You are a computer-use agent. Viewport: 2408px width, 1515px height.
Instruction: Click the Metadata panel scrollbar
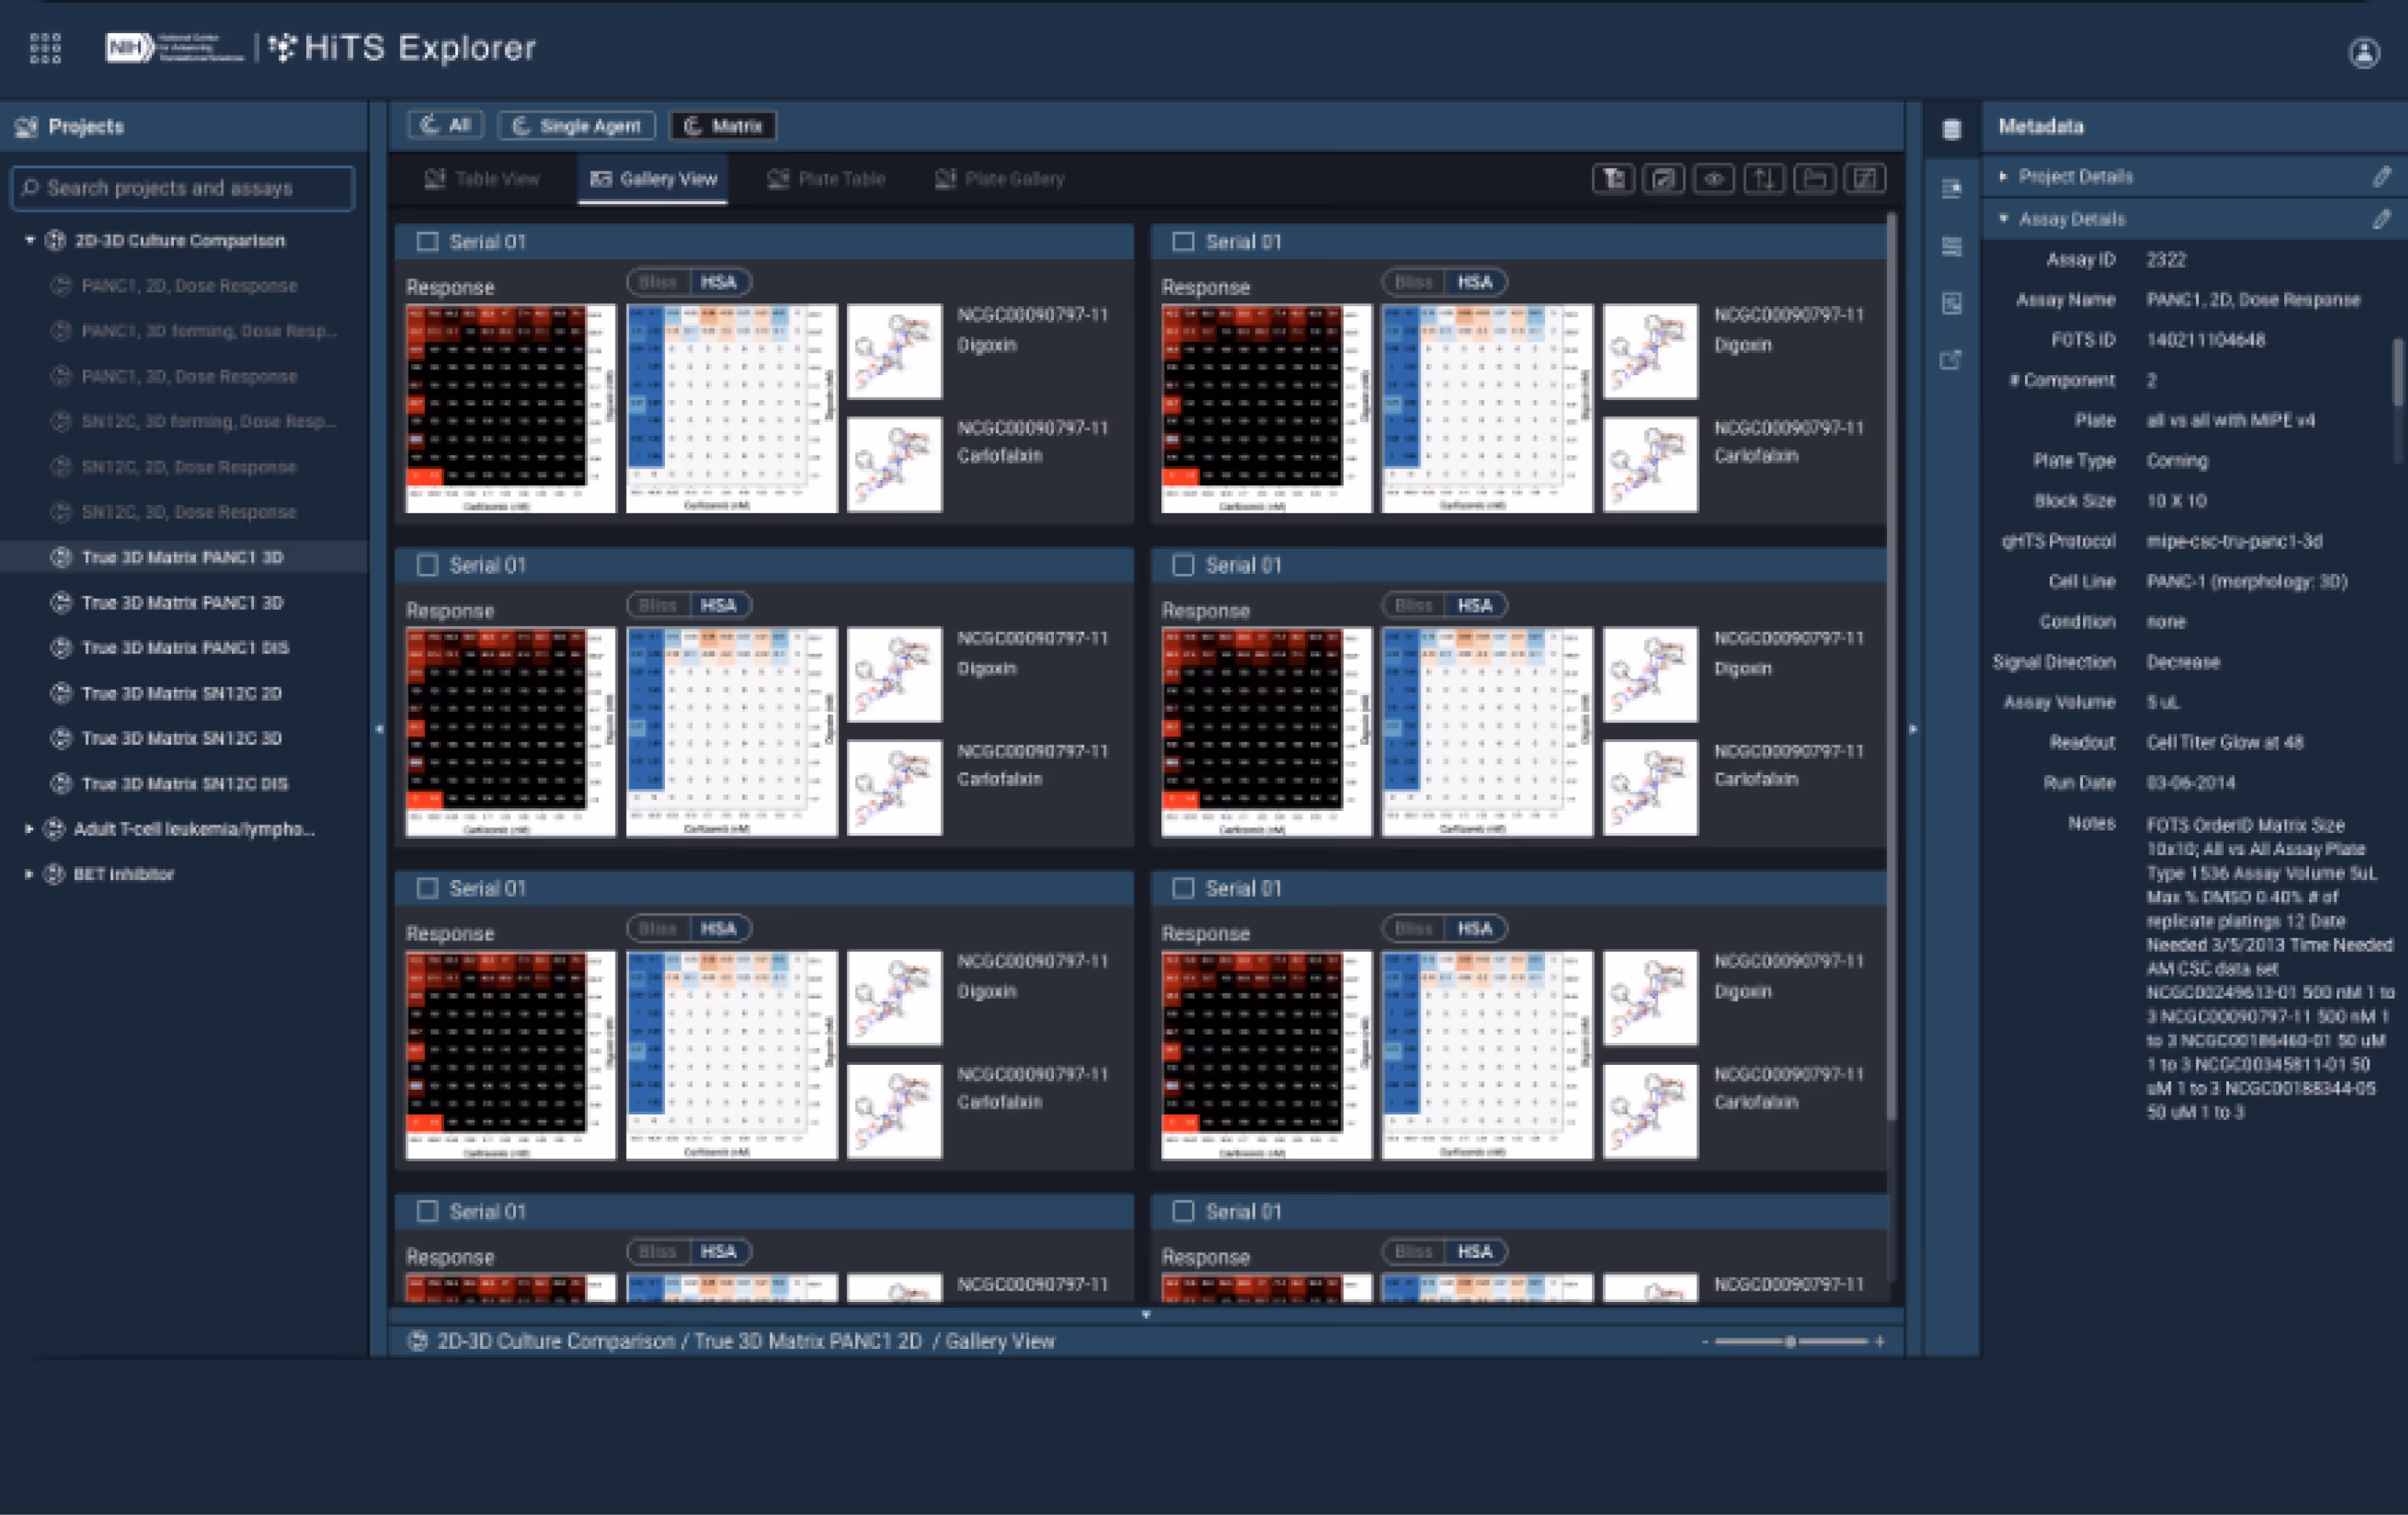[x=2397, y=372]
